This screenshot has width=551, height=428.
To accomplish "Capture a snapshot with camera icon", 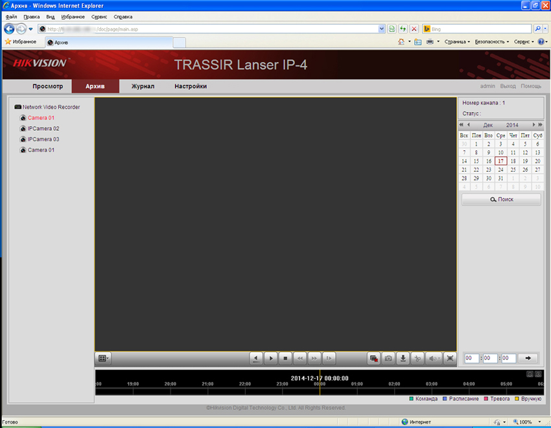I will click(x=388, y=358).
